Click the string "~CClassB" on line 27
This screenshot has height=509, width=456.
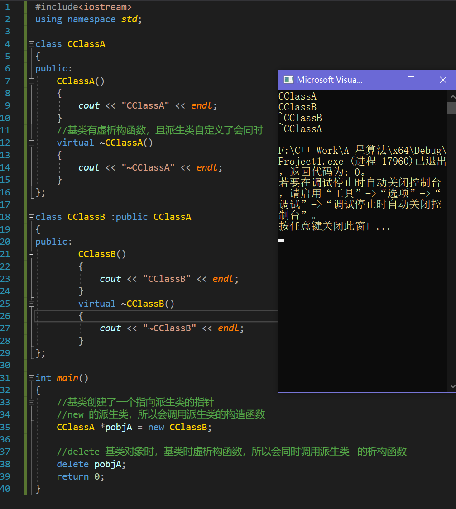[169, 328]
